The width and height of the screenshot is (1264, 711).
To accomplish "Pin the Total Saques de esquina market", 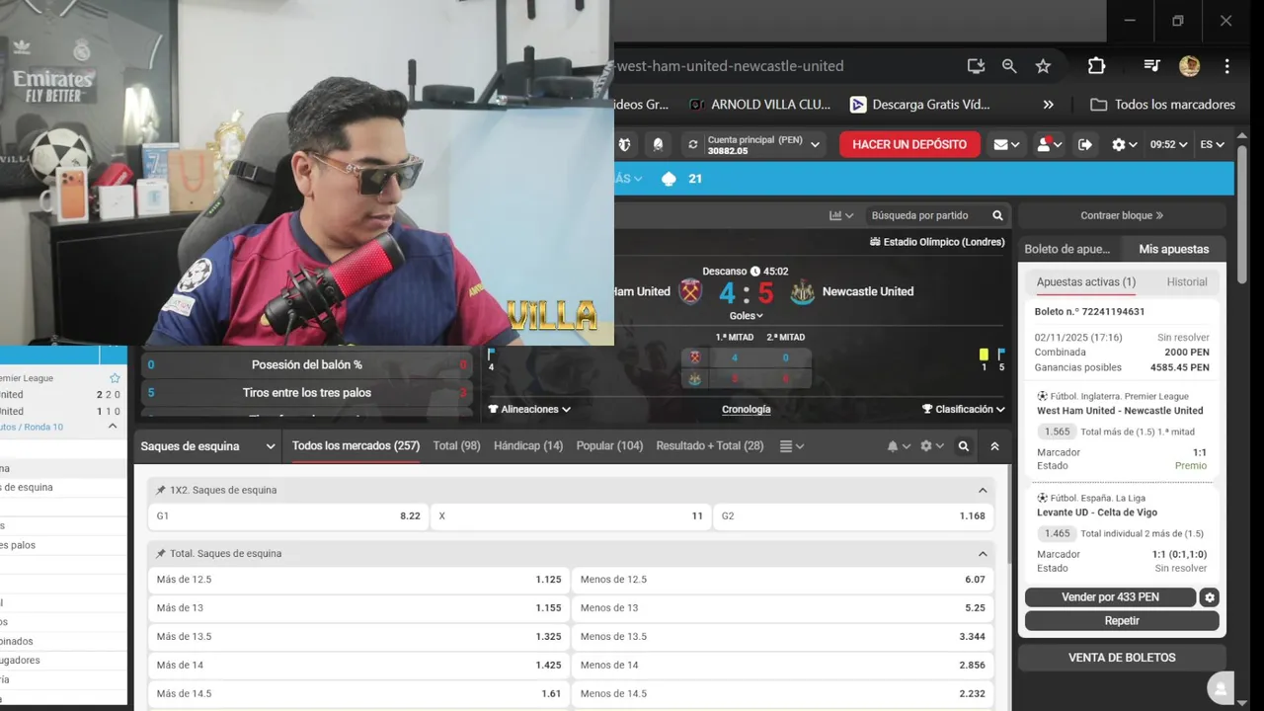I will point(161,553).
